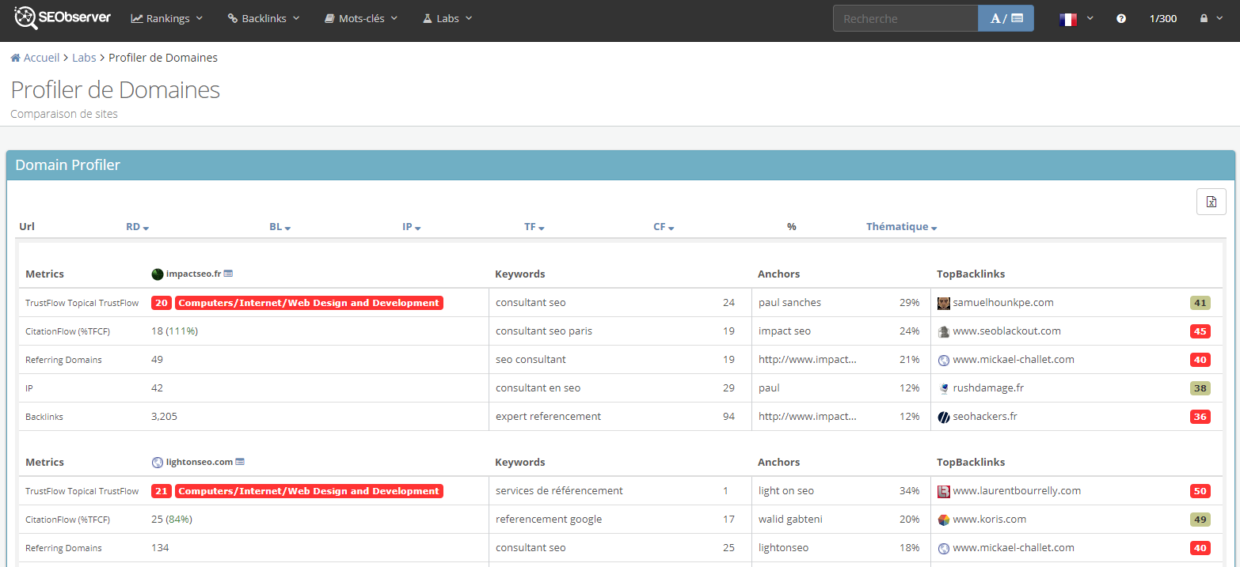The image size is (1240, 567).
Task: Open the Backlinks menu
Action: (x=264, y=18)
